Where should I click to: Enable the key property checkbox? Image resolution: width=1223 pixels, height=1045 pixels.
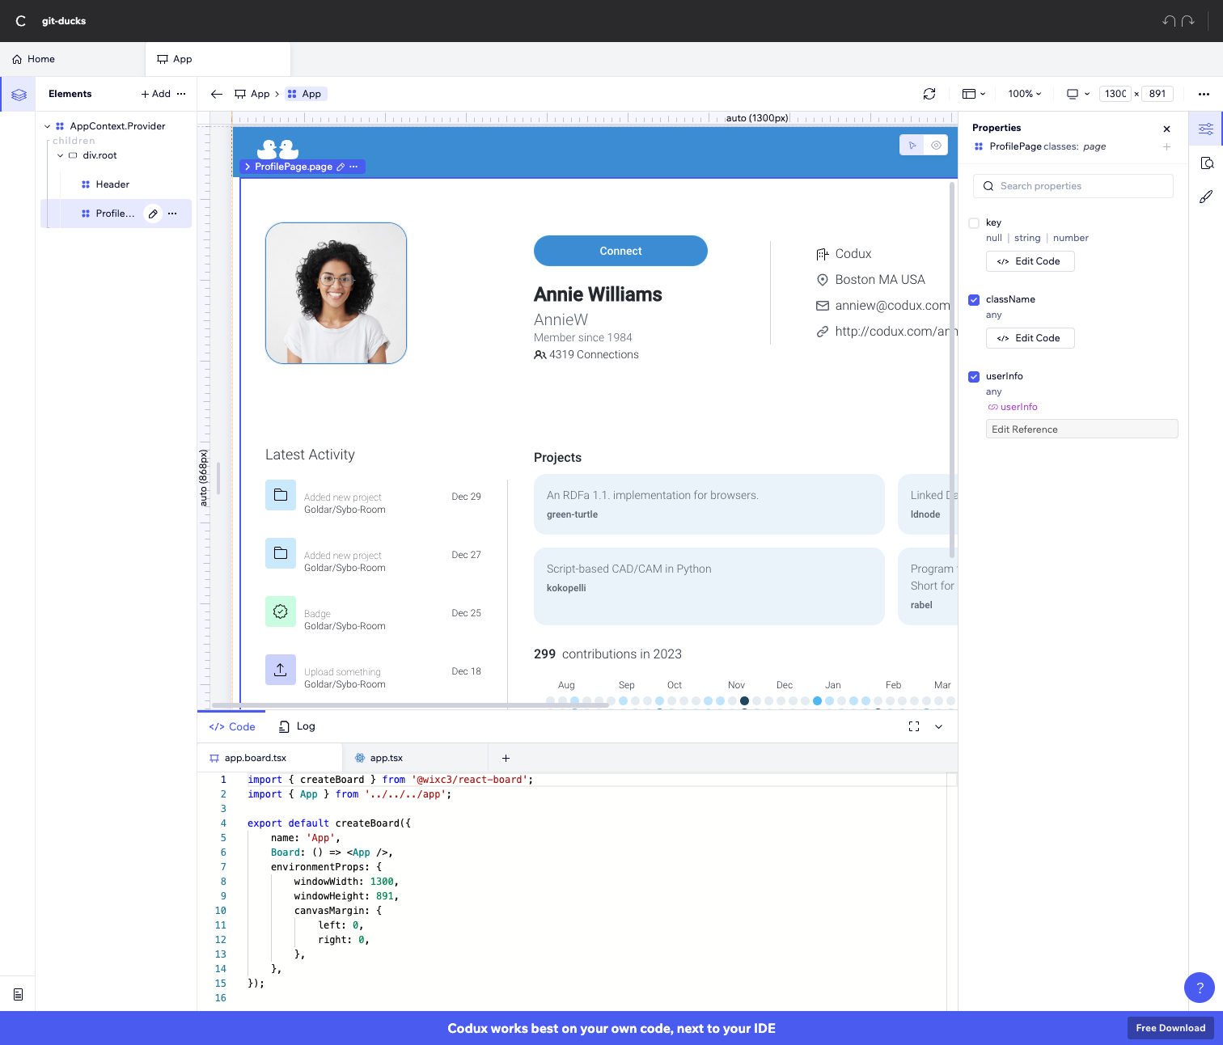pyautogui.click(x=974, y=223)
